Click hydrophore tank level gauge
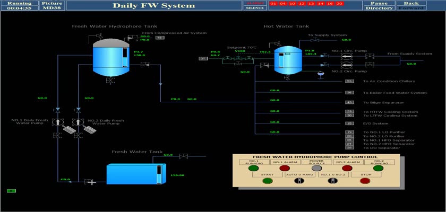446x212 pixels. point(125,58)
